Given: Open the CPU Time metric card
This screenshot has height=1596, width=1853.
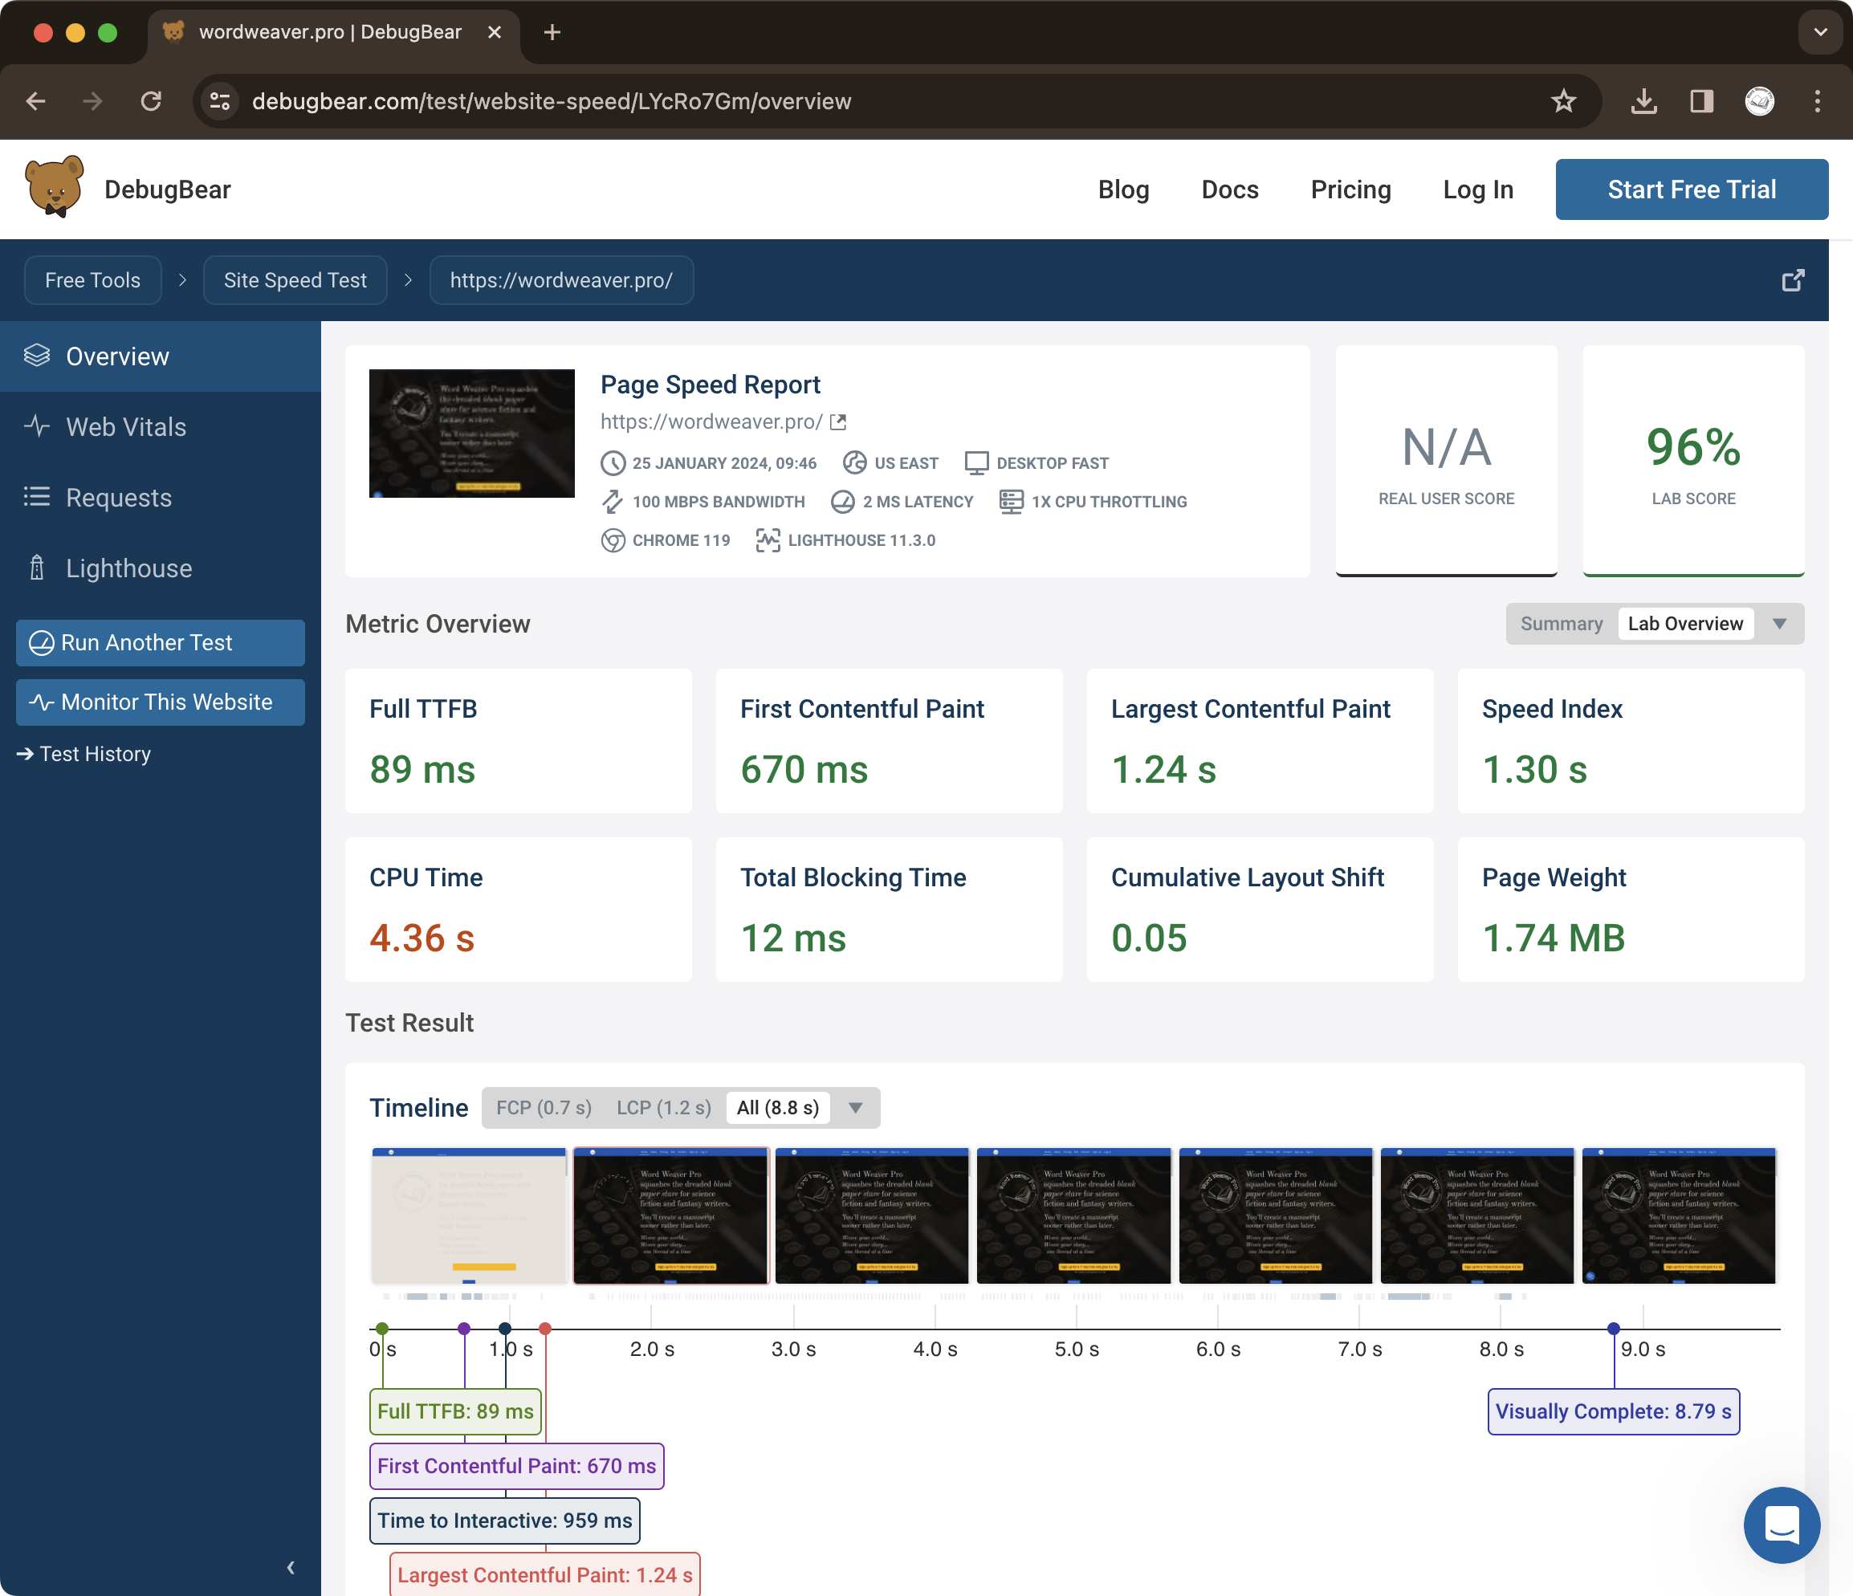Looking at the screenshot, I should coord(518,909).
